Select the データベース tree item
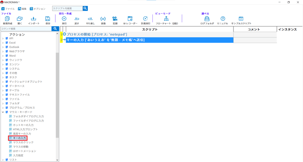This screenshot has height=162, width=303. coord(17,86)
